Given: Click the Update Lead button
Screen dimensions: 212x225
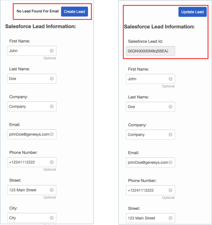Looking at the screenshot, I should 193,12.
